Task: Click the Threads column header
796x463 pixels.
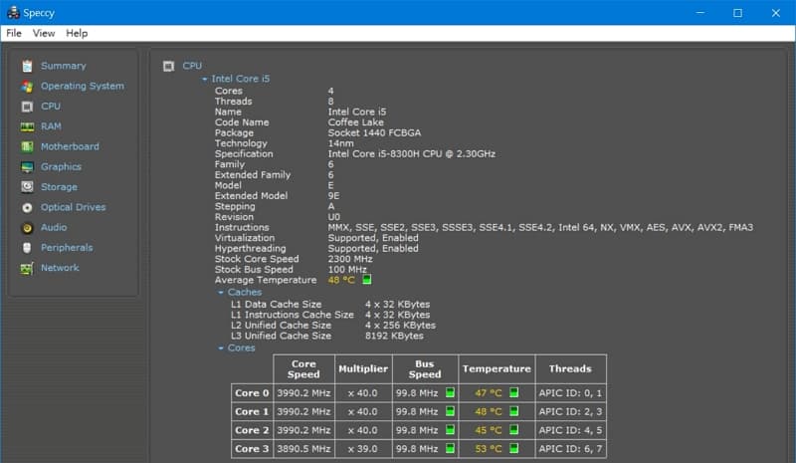Action: tap(570, 369)
